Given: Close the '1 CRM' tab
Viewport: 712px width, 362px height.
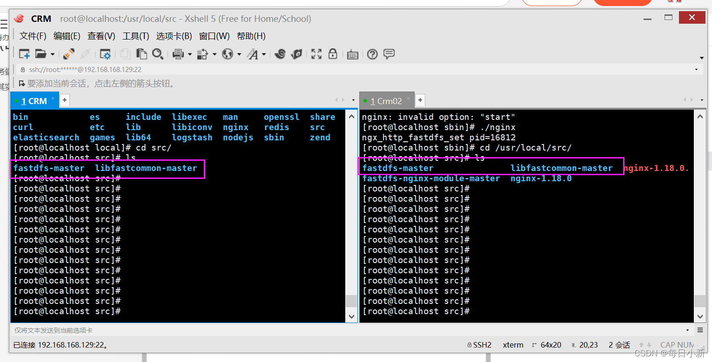Looking at the screenshot, I should (x=53, y=99).
